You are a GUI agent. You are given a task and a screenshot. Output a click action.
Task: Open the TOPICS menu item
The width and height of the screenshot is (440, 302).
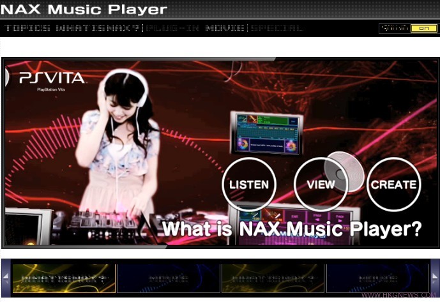click(x=27, y=28)
